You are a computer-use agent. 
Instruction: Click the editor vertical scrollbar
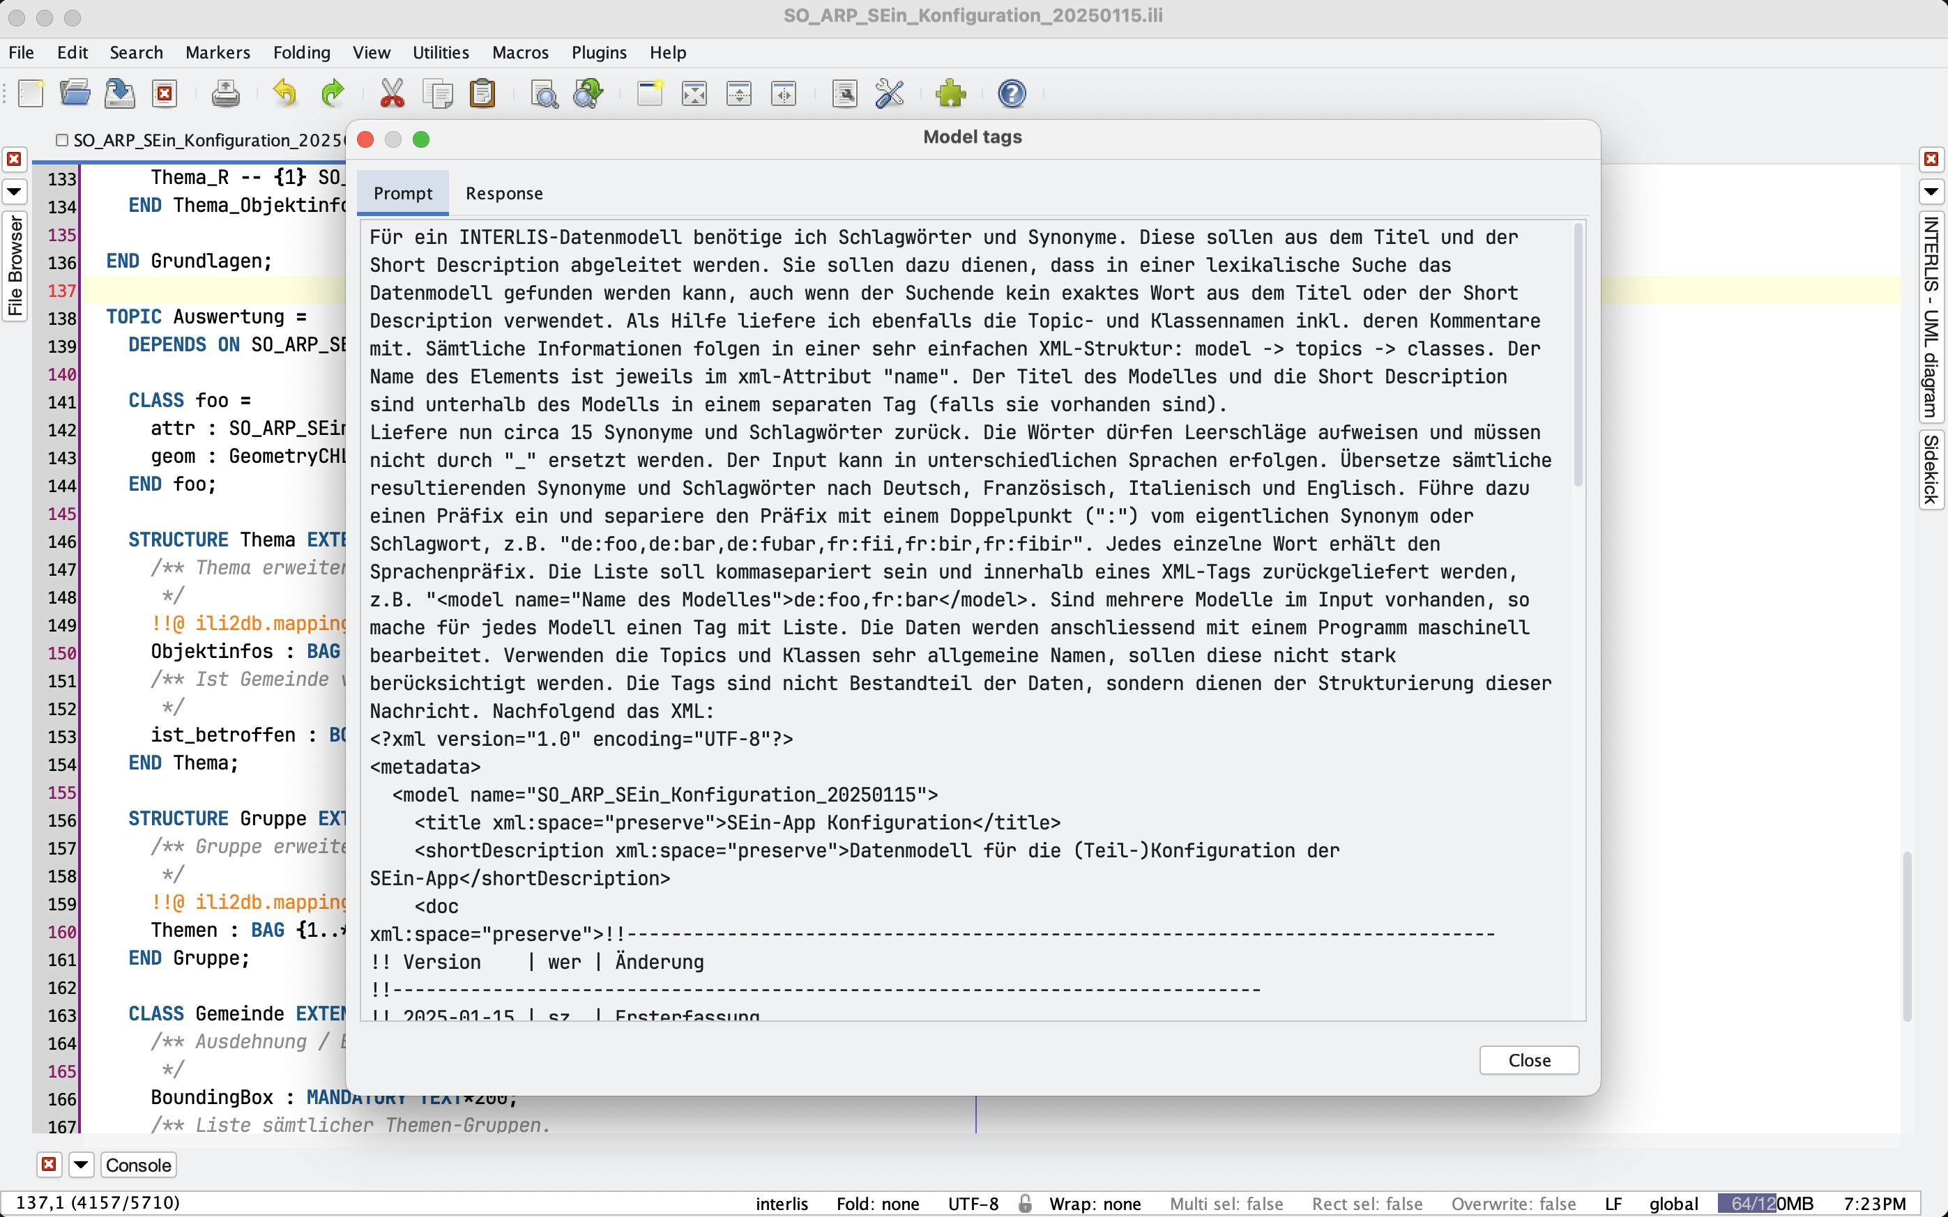(x=1906, y=937)
